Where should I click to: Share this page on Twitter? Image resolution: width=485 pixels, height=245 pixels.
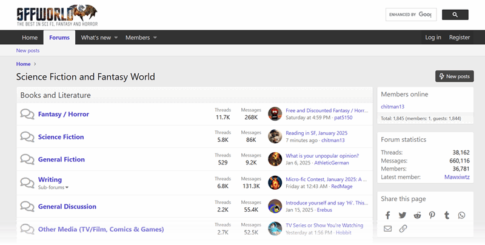click(x=403, y=215)
